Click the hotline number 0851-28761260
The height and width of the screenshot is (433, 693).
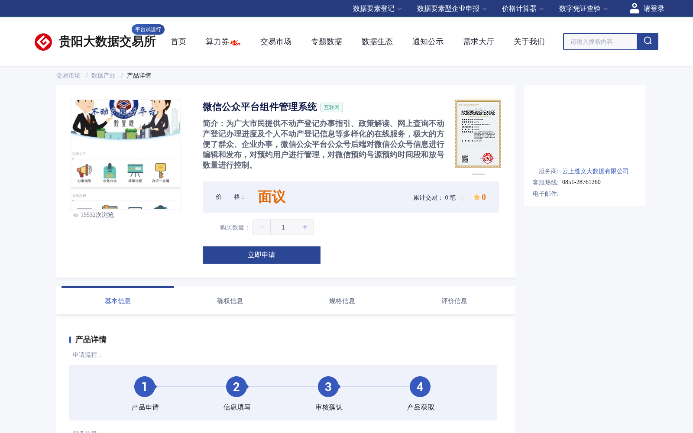(x=581, y=182)
